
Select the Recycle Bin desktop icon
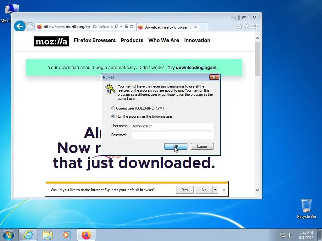[306, 208]
